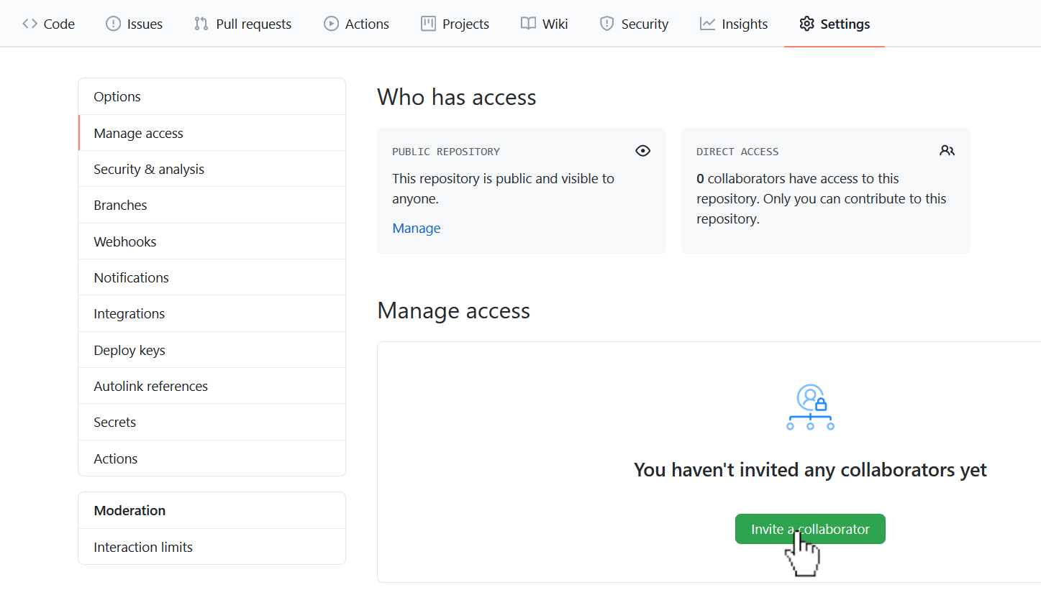This screenshot has height=595, width=1041.
Task: Open Options in settings sidebar
Action: tap(212, 96)
